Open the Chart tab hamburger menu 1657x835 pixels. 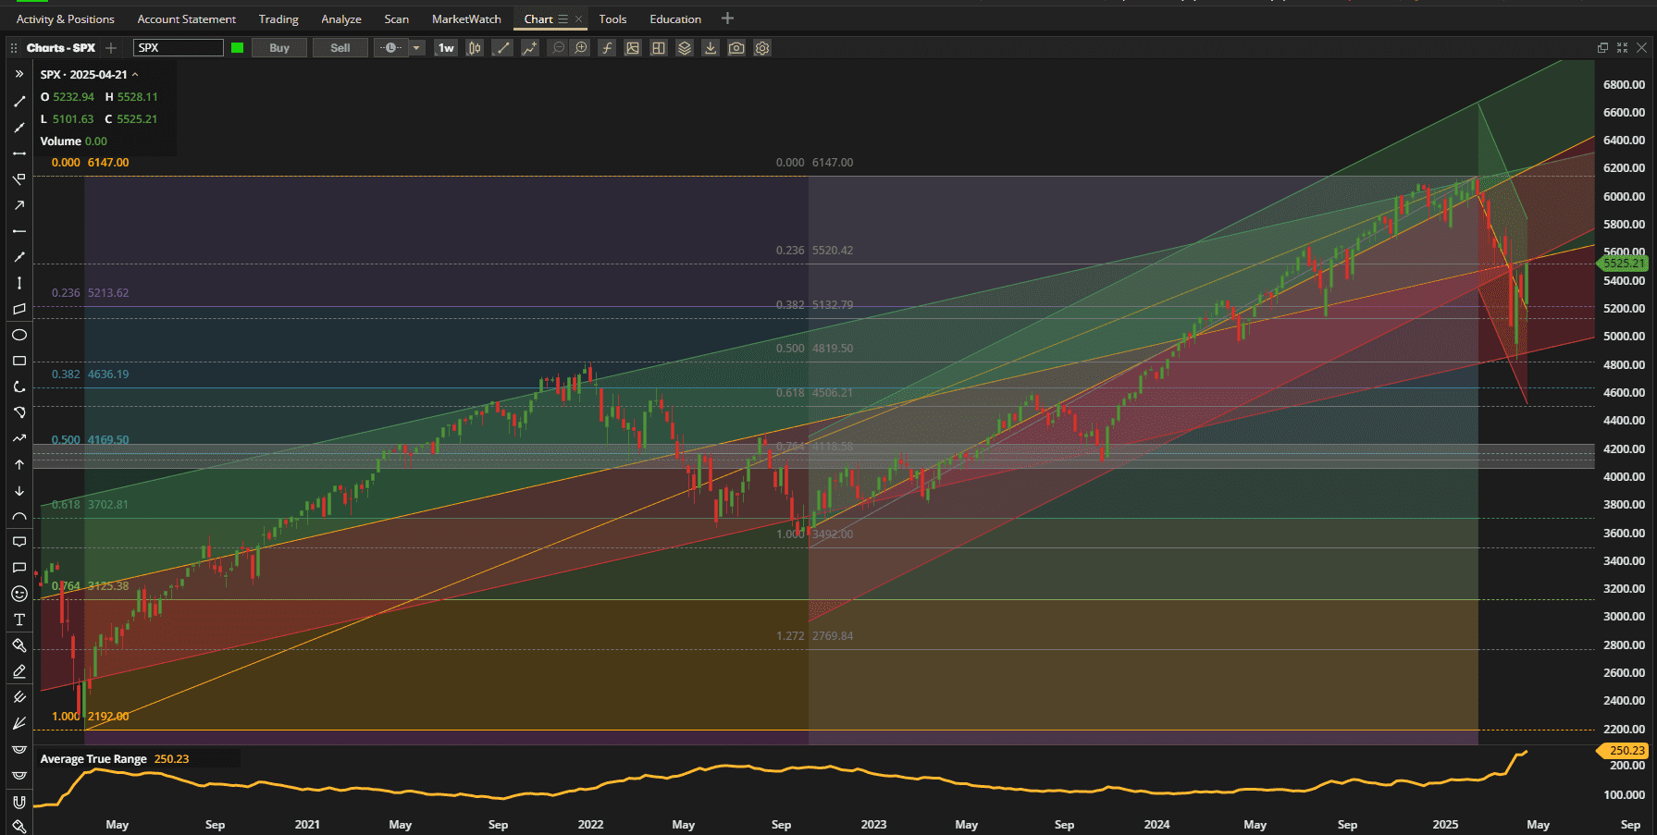pos(563,19)
